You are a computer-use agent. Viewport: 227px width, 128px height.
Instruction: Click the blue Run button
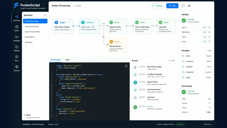pos(172,6)
